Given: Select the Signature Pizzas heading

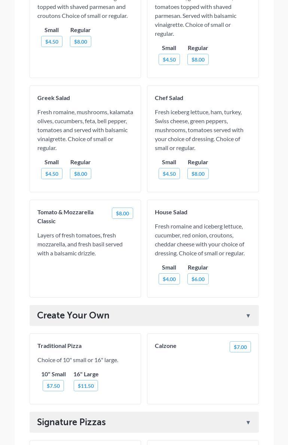Looking at the screenshot, I should pyautogui.click(x=71, y=422).
